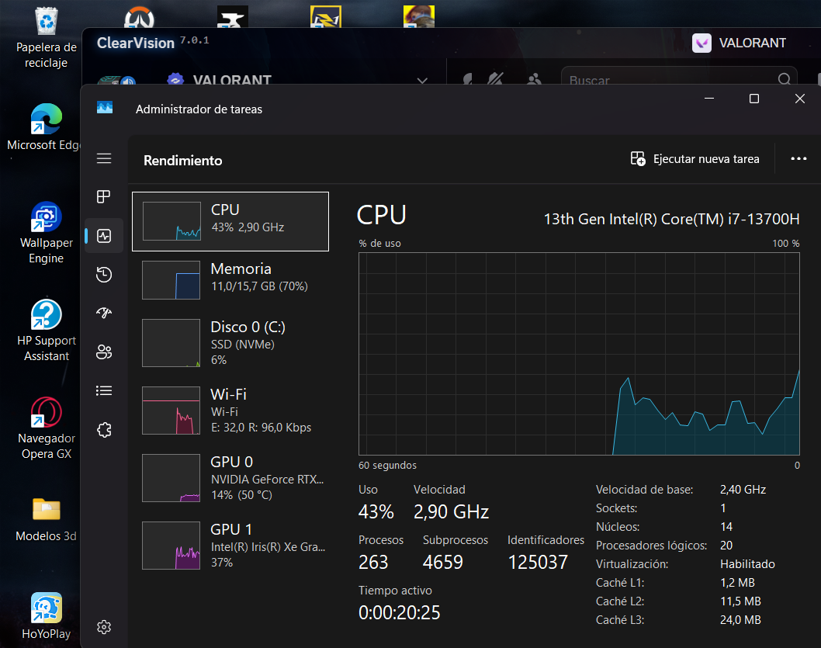Select the Wi-Fi performance entry

click(x=230, y=411)
